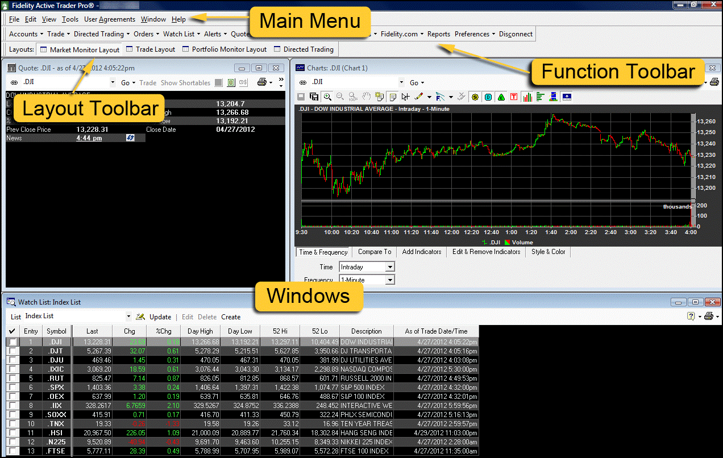
Task: Select the .SPX row checkbox
Action: point(13,388)
